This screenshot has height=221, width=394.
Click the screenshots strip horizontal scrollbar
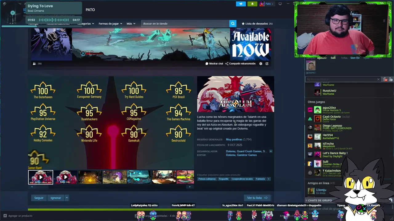[x=111, y=187]
